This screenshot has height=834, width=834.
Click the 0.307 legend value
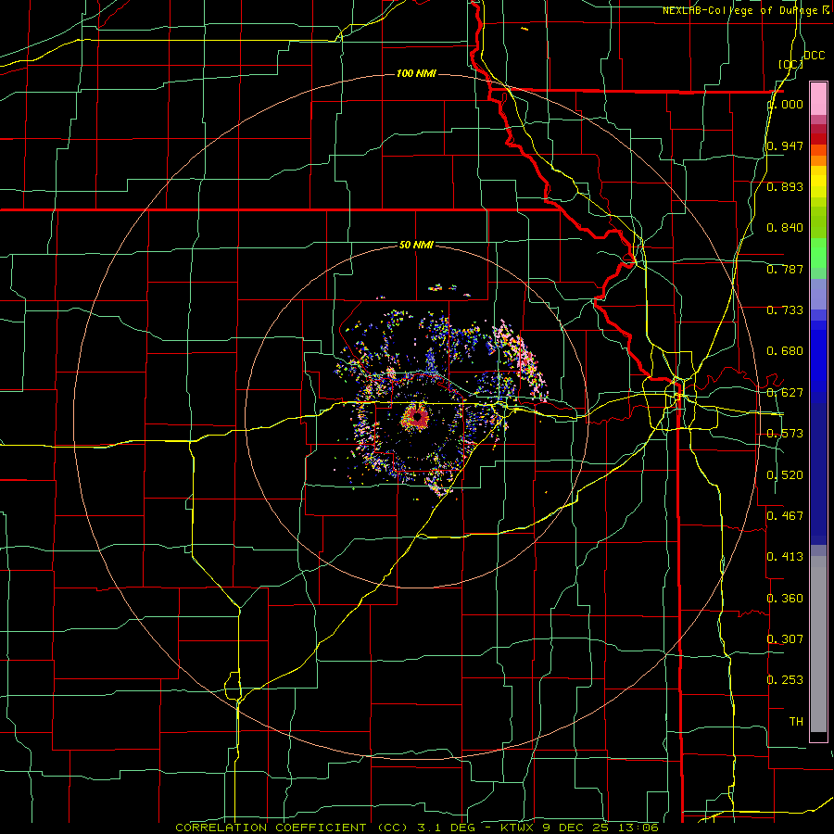coord(785,639)
